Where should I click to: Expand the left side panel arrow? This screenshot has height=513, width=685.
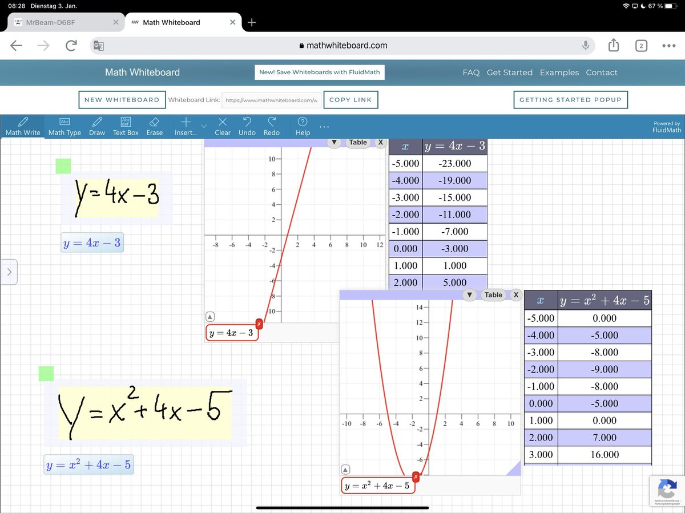9,272
